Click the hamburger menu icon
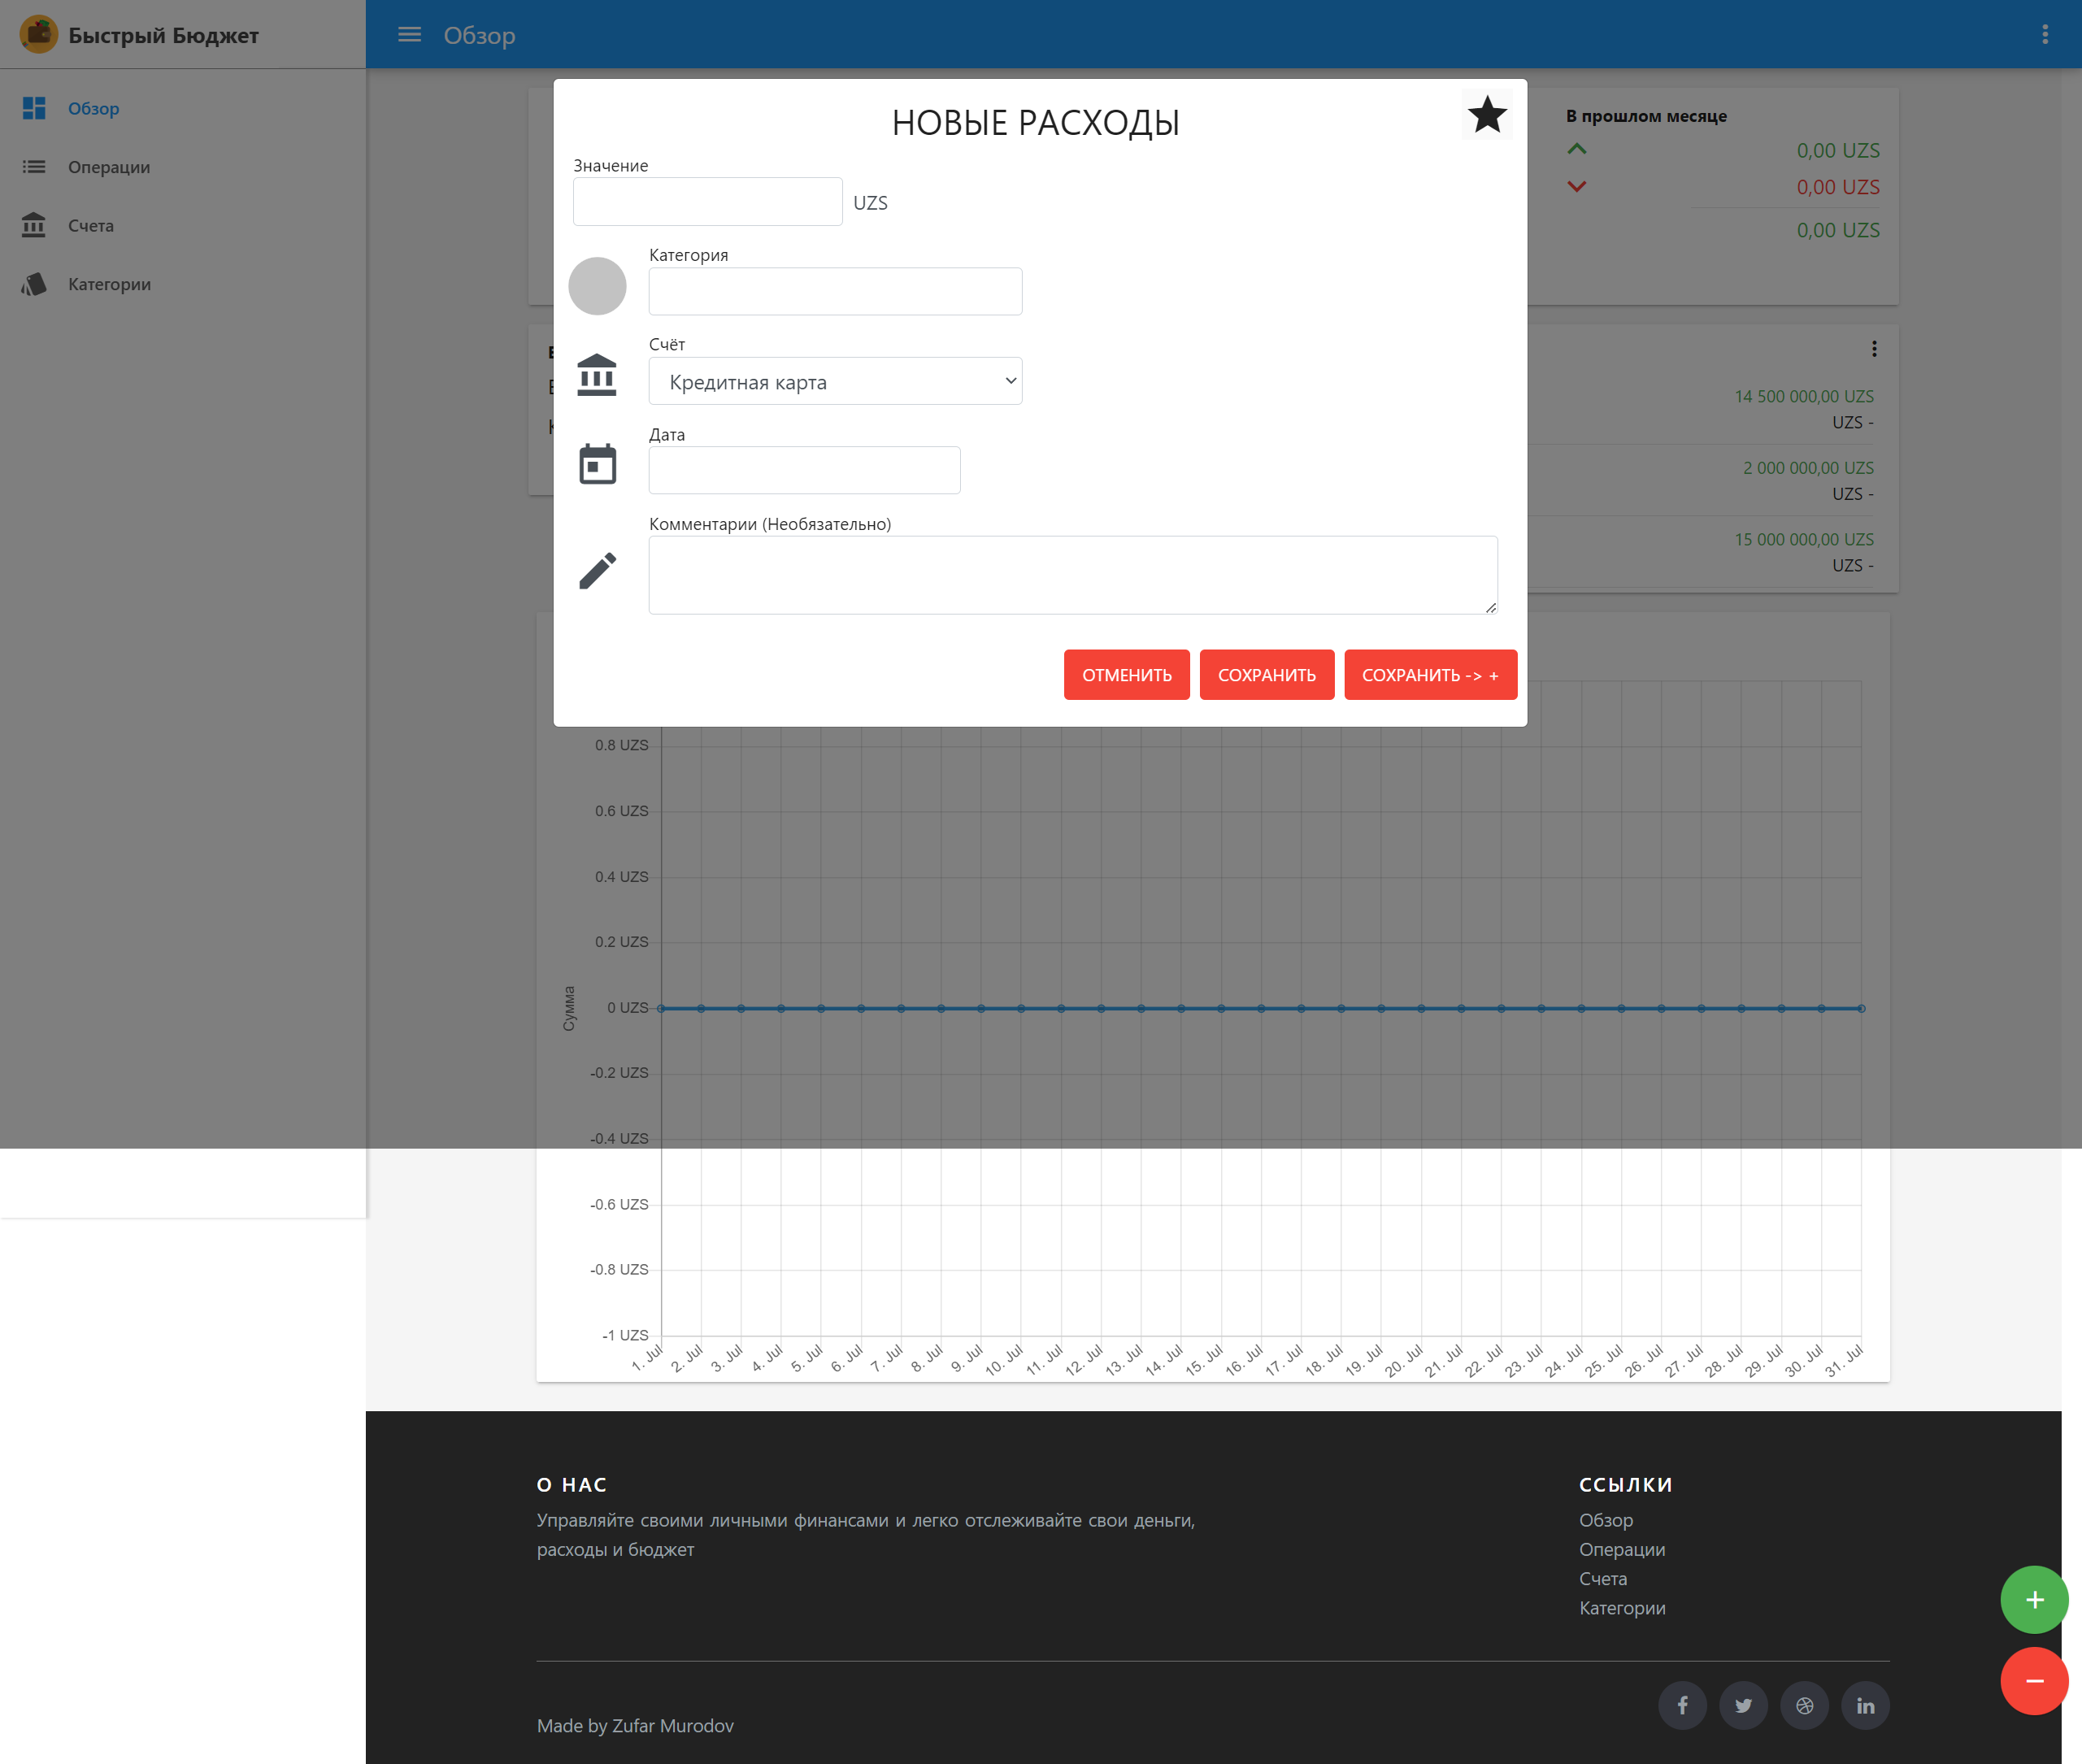Image resolution: width=2082 pixels, height=1764 pixels. 409,35
